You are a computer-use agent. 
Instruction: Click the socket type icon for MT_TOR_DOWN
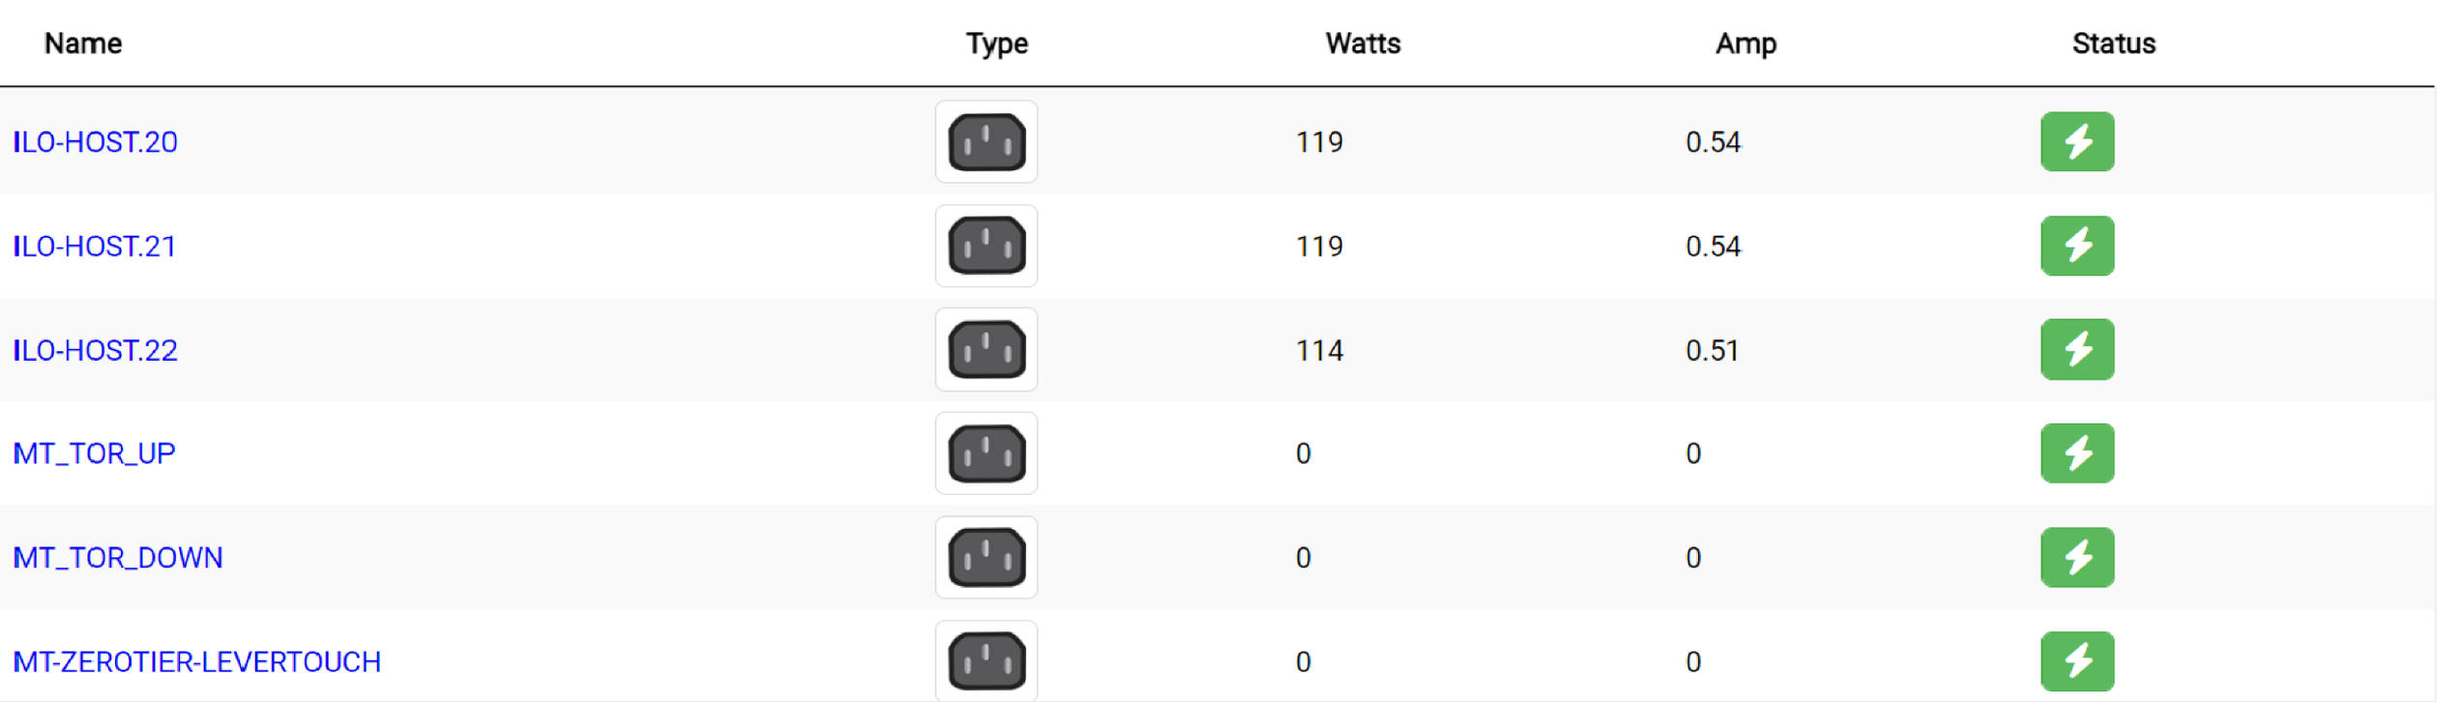[986, 557]
